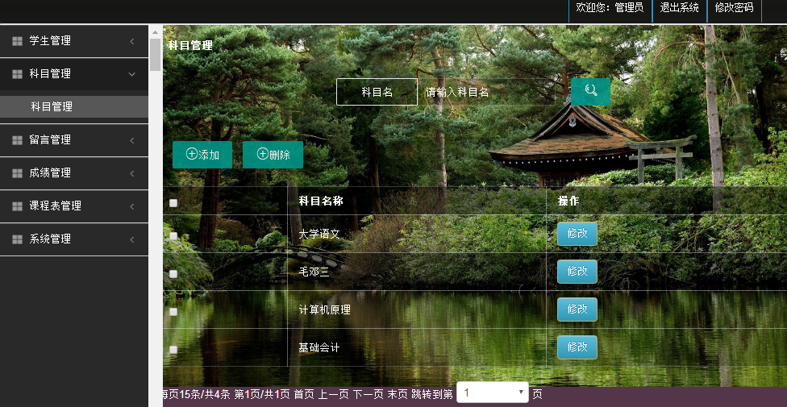Click the 科目管理 page title
The height and width of the screenshot is (407, 787).
point(190,46)
